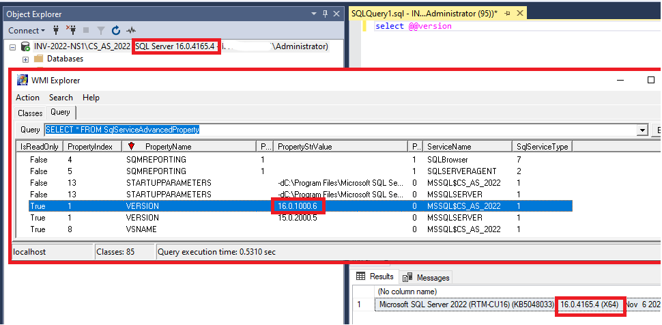Click the Filter funnel icon
Viewport: 662px width, 325px height.
(x=101, y=31)
